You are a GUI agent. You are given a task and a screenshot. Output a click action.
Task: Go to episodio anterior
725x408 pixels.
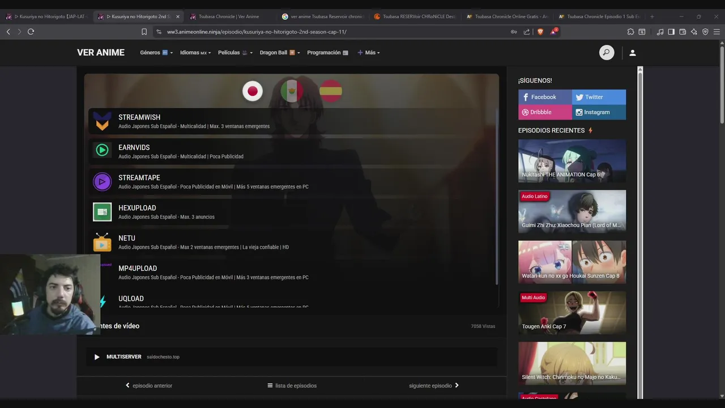point(149,386)
